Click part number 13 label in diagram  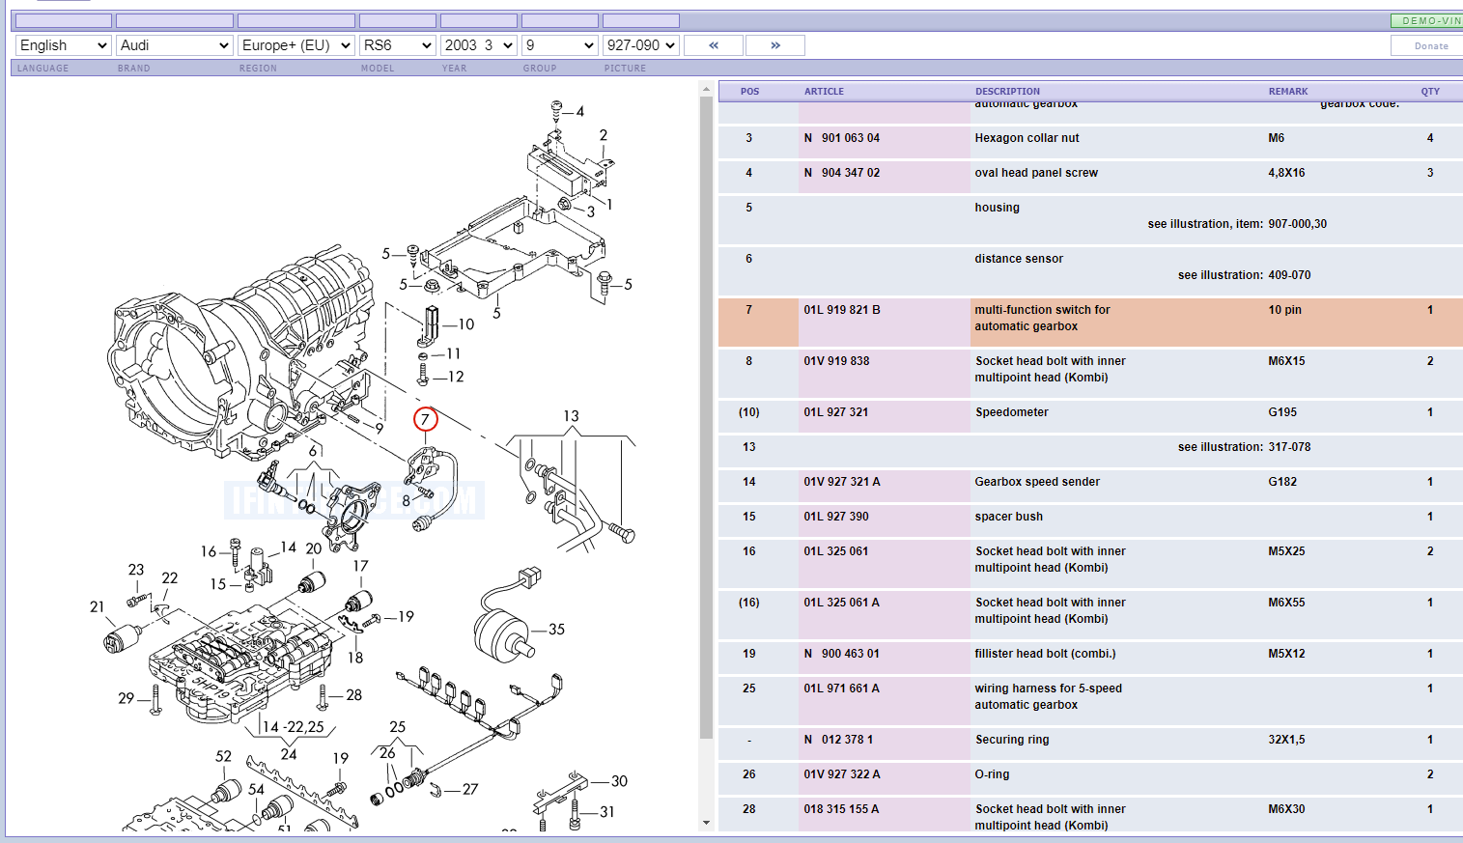click(571, 416)
